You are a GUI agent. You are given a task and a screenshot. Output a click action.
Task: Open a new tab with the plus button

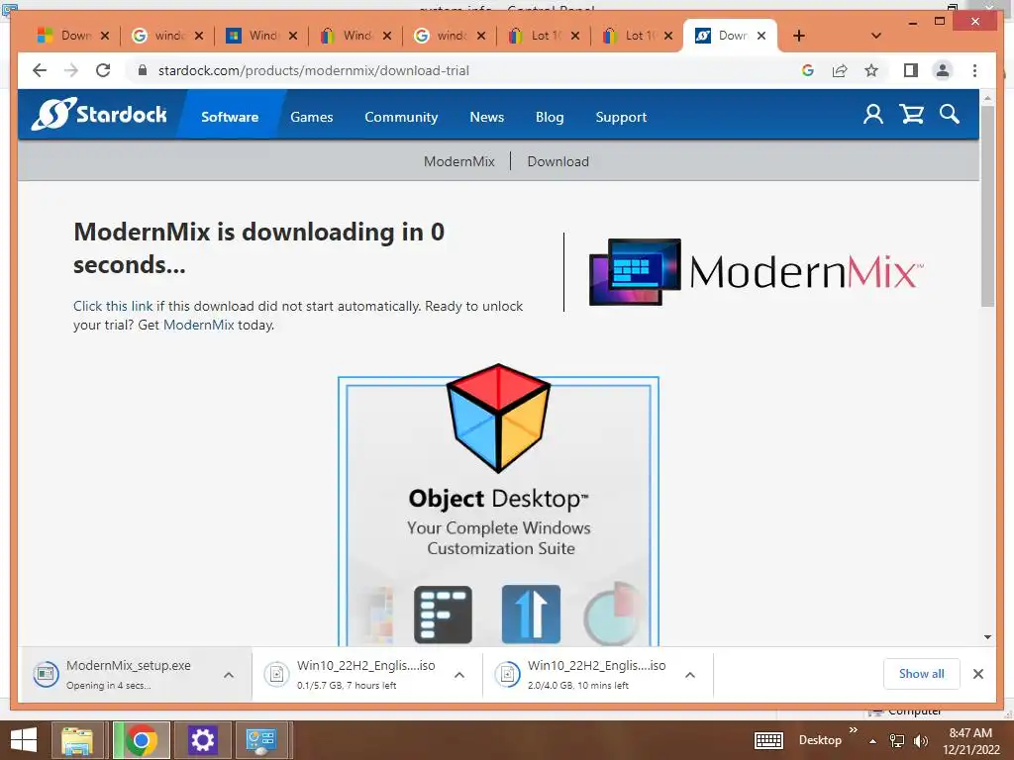[x=799, y=36]
